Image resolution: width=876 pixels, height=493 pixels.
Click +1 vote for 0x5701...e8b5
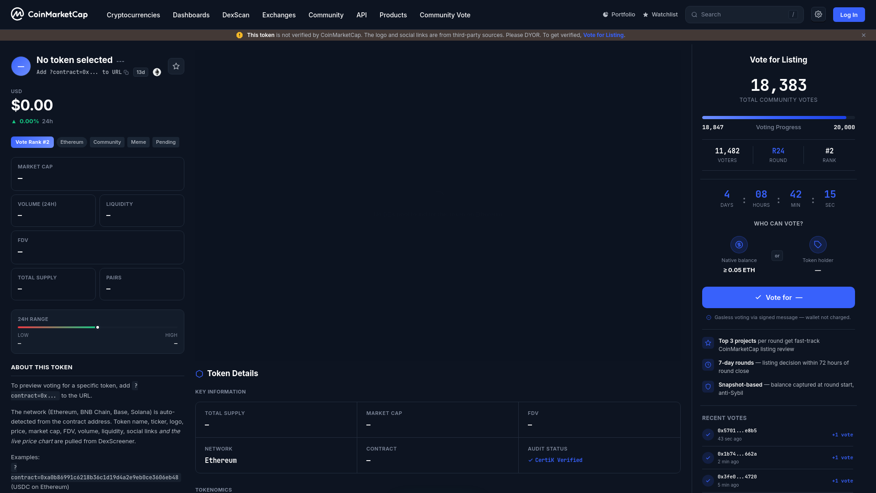coord(842,435)
